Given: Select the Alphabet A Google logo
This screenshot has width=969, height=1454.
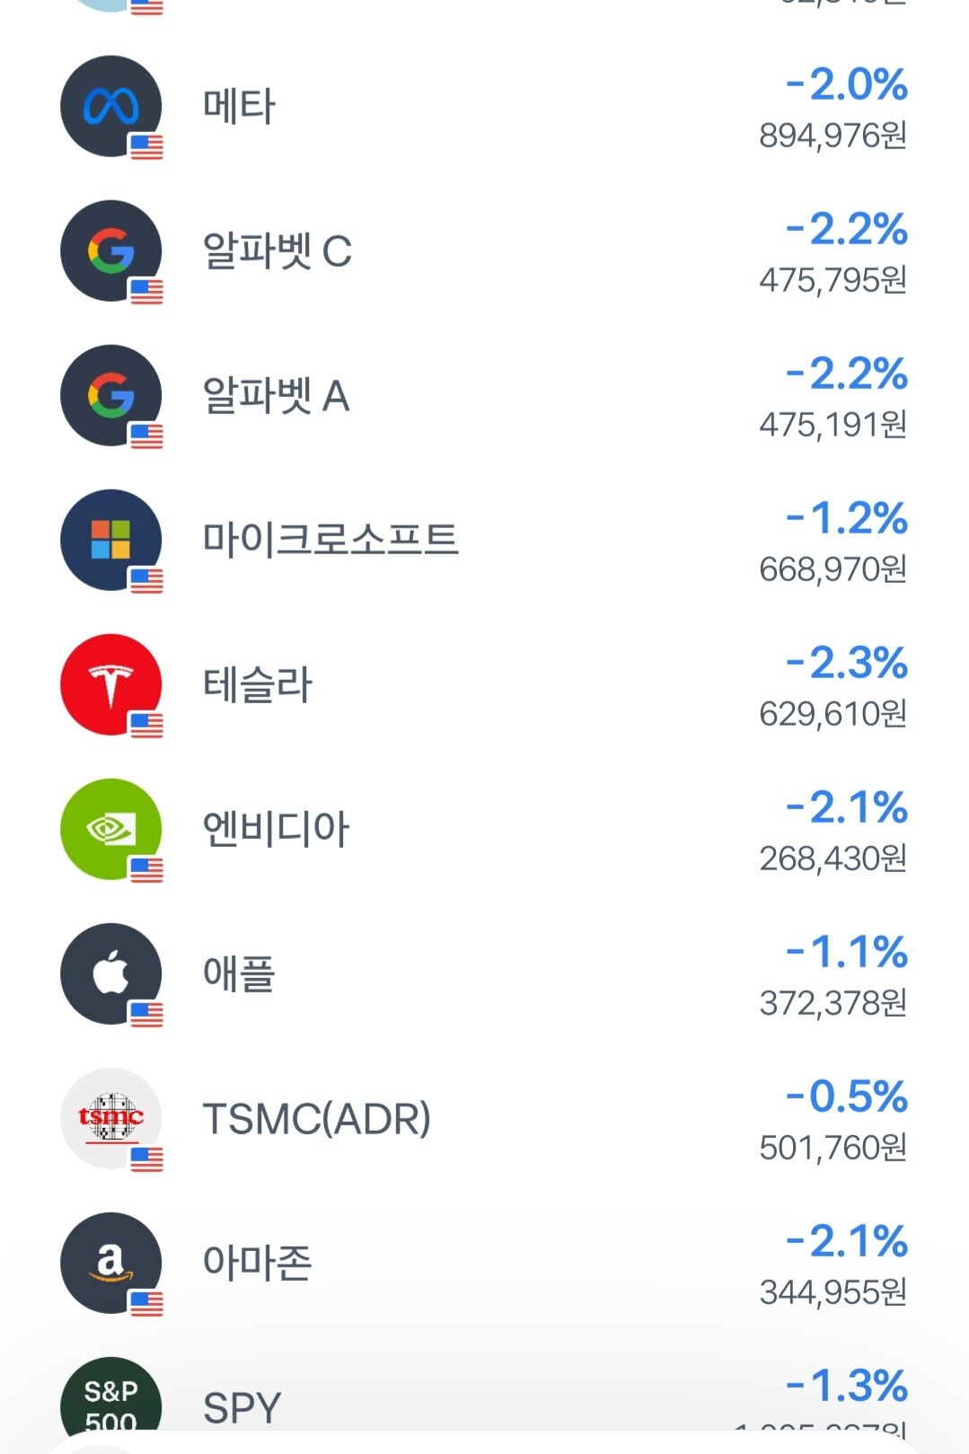Looking at the screenshot, I should (x=111, y=396).
